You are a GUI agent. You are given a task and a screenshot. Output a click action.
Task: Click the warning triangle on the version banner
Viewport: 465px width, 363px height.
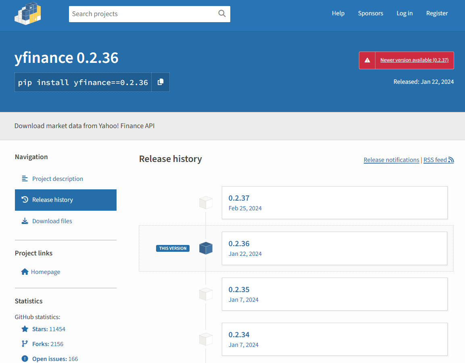[367, 60]
